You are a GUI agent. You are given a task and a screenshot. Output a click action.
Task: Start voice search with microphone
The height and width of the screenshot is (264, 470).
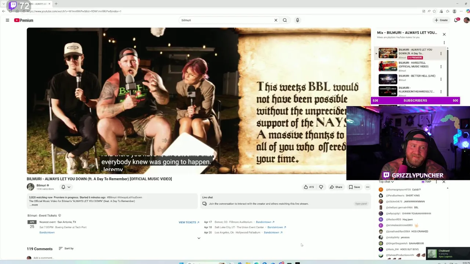point(297,20)
